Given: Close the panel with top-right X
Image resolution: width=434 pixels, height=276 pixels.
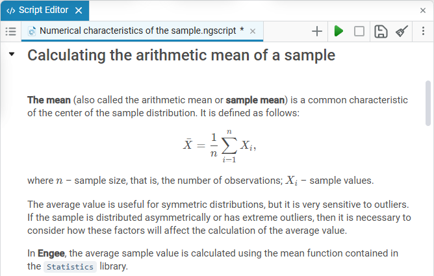Looking at the screenshot, I should (x=423, y=10).
